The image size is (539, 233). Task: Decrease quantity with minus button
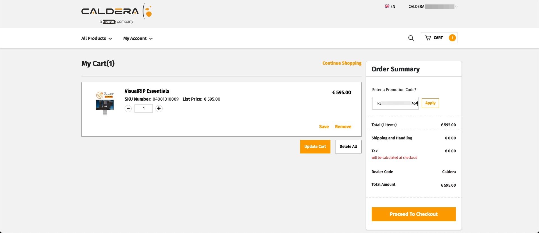[128, 108]
